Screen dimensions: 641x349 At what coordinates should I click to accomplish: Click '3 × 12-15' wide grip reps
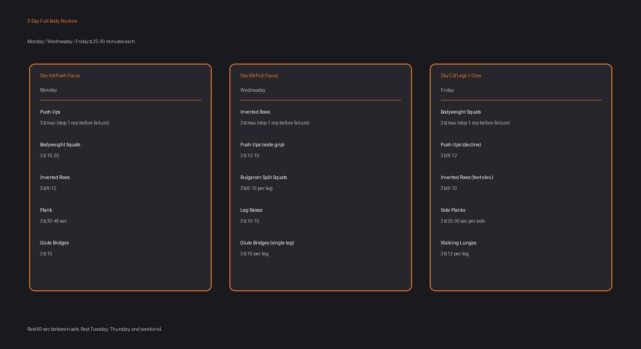pos(250,155)
